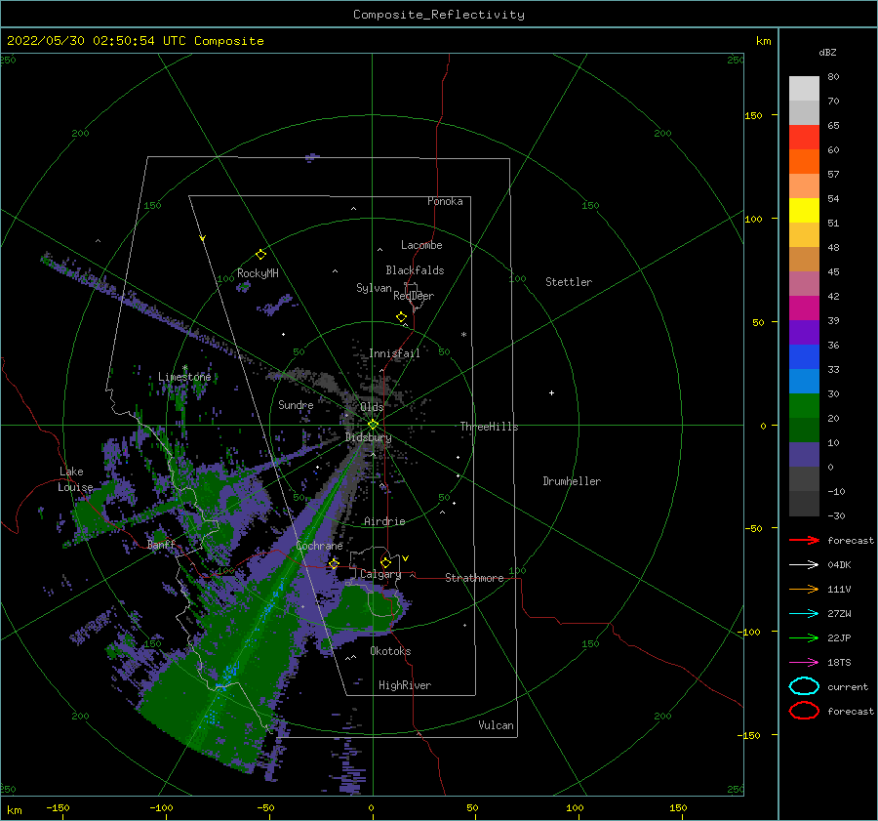Viewport: 878px width, 821px height.
Task: Click the white 04DK arrow in legend
Action: [x=804, y=565]
